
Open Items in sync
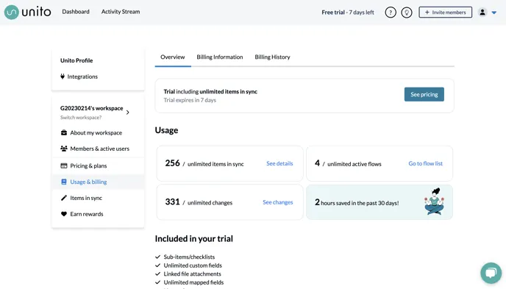86,198
